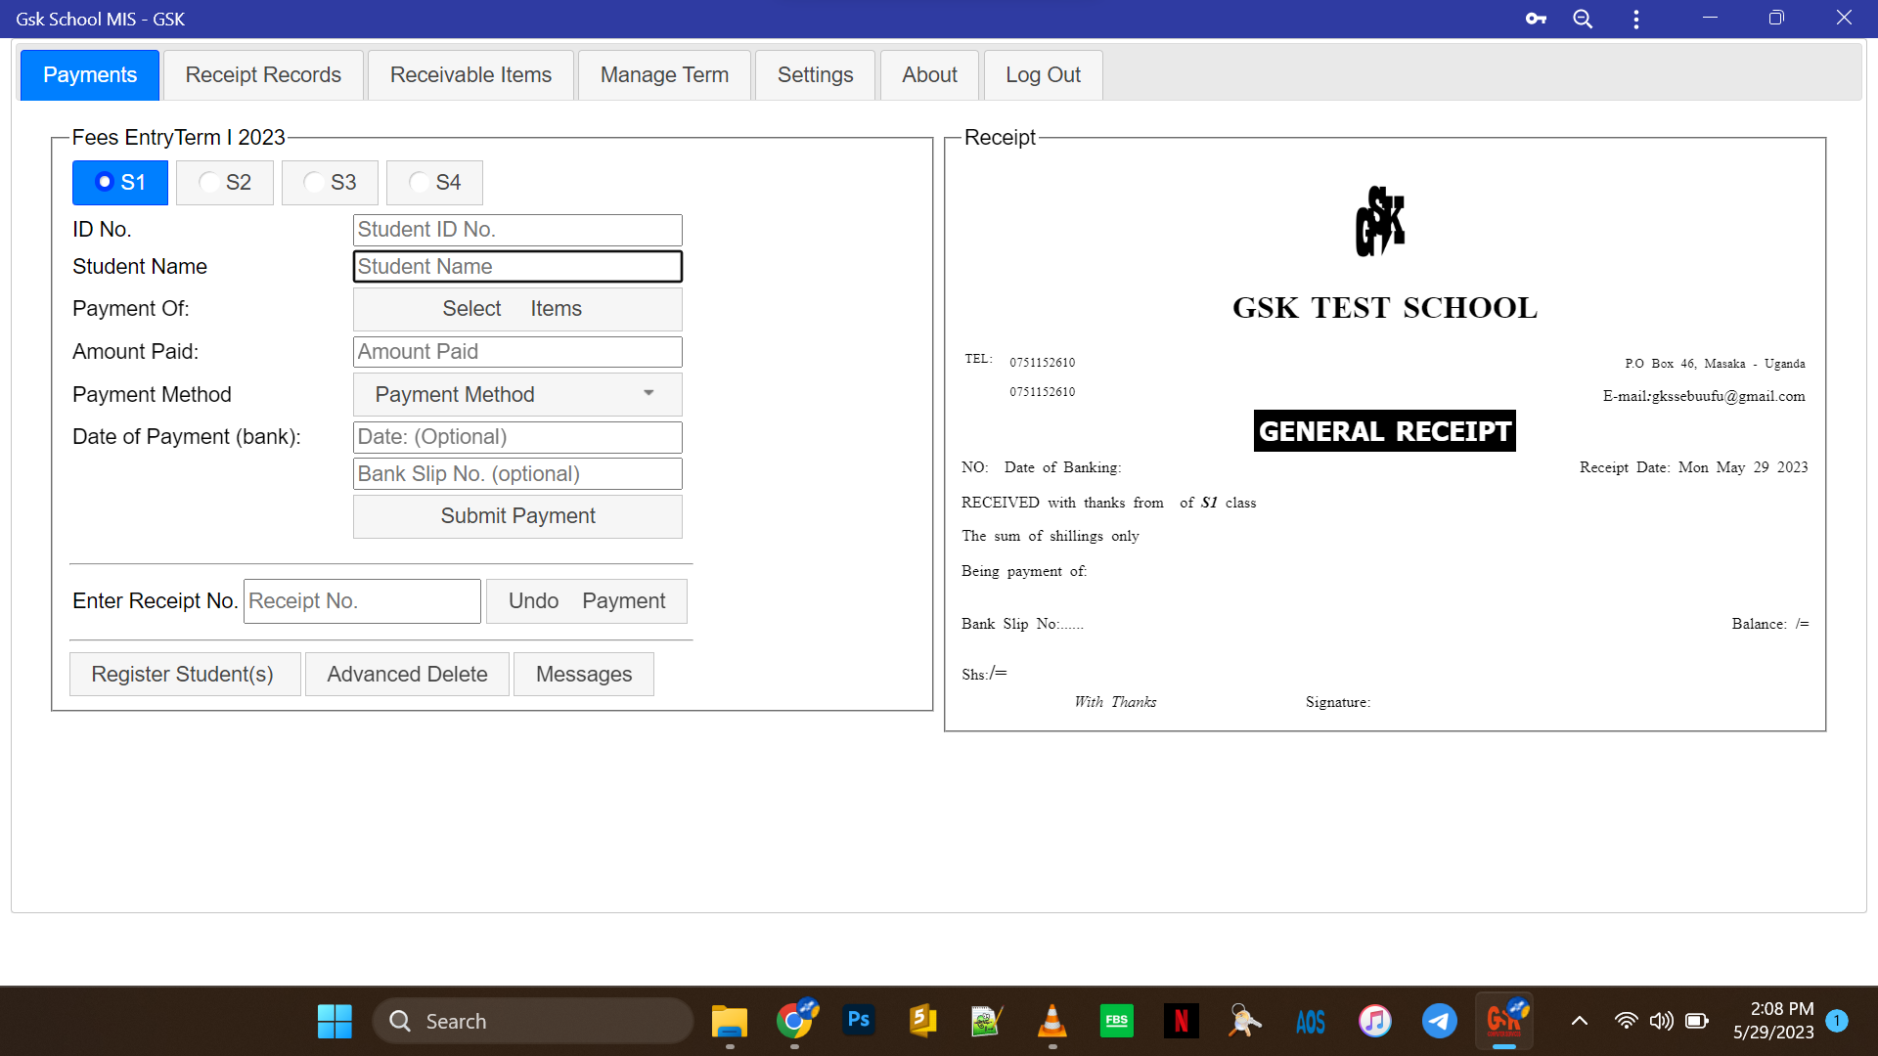
Task: Open File Explorer from taskbar
Action: 729,1021
